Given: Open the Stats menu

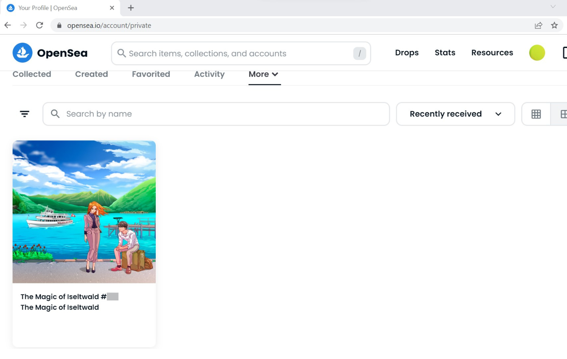Looking at the screenshot, I should 445,53.
